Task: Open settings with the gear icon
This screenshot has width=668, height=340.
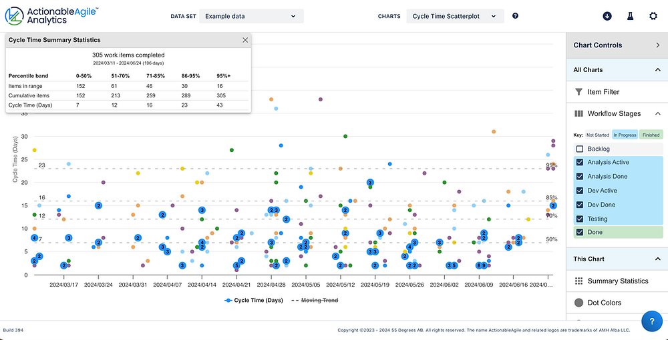Action: [653, 16]
